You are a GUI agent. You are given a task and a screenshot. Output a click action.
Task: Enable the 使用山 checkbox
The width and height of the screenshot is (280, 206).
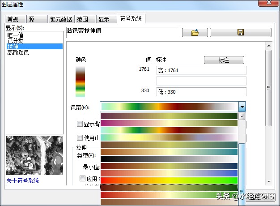[x=80, y=138]
